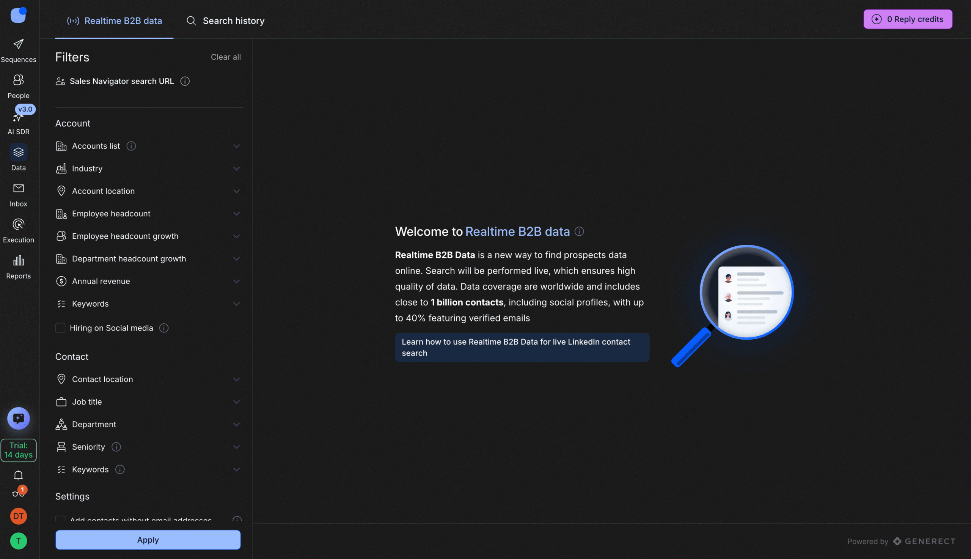The height and width of the screenshot is (559, 971).
Task: Switch to Search history tab
Action: 226,21
